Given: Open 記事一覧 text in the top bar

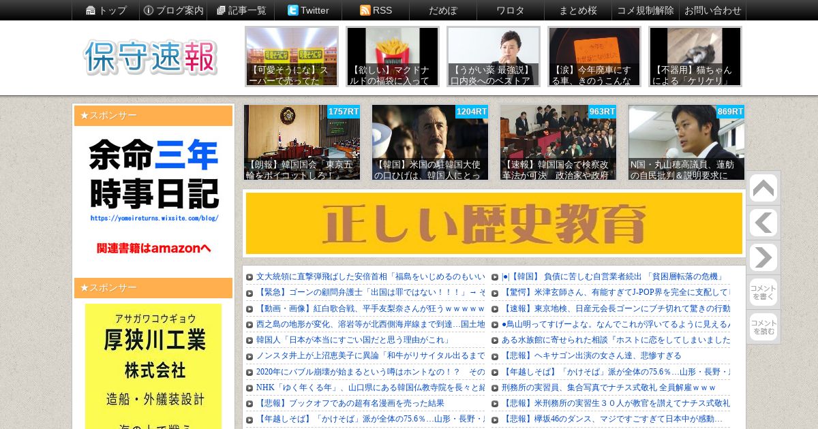Looking at the screenshot, I should click(247, 10).
